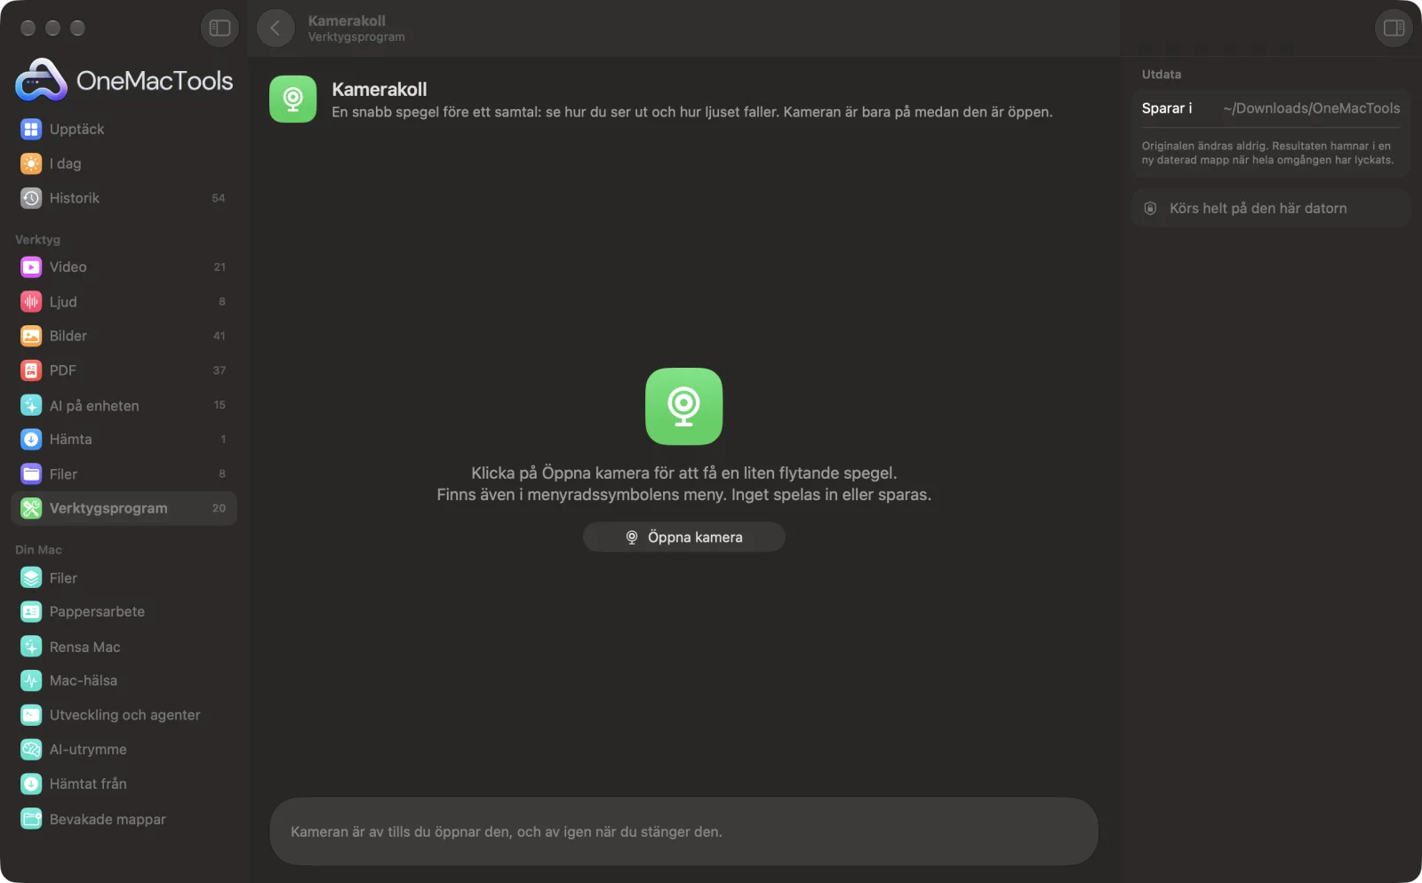Viewport: 1422px width, 883px height.
Task: Click the Historik count 54
Action: (x=219, y=198)
